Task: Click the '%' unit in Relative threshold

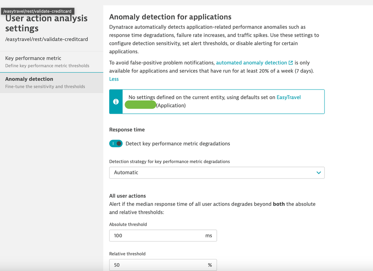Action: point(210,265)
